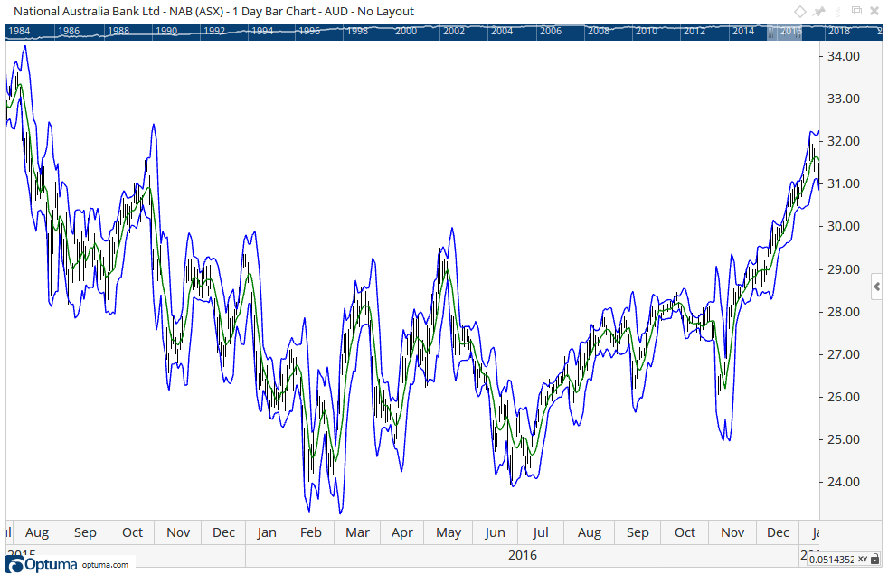Pin the chart using the pushpin icon

tap(819, 12)
